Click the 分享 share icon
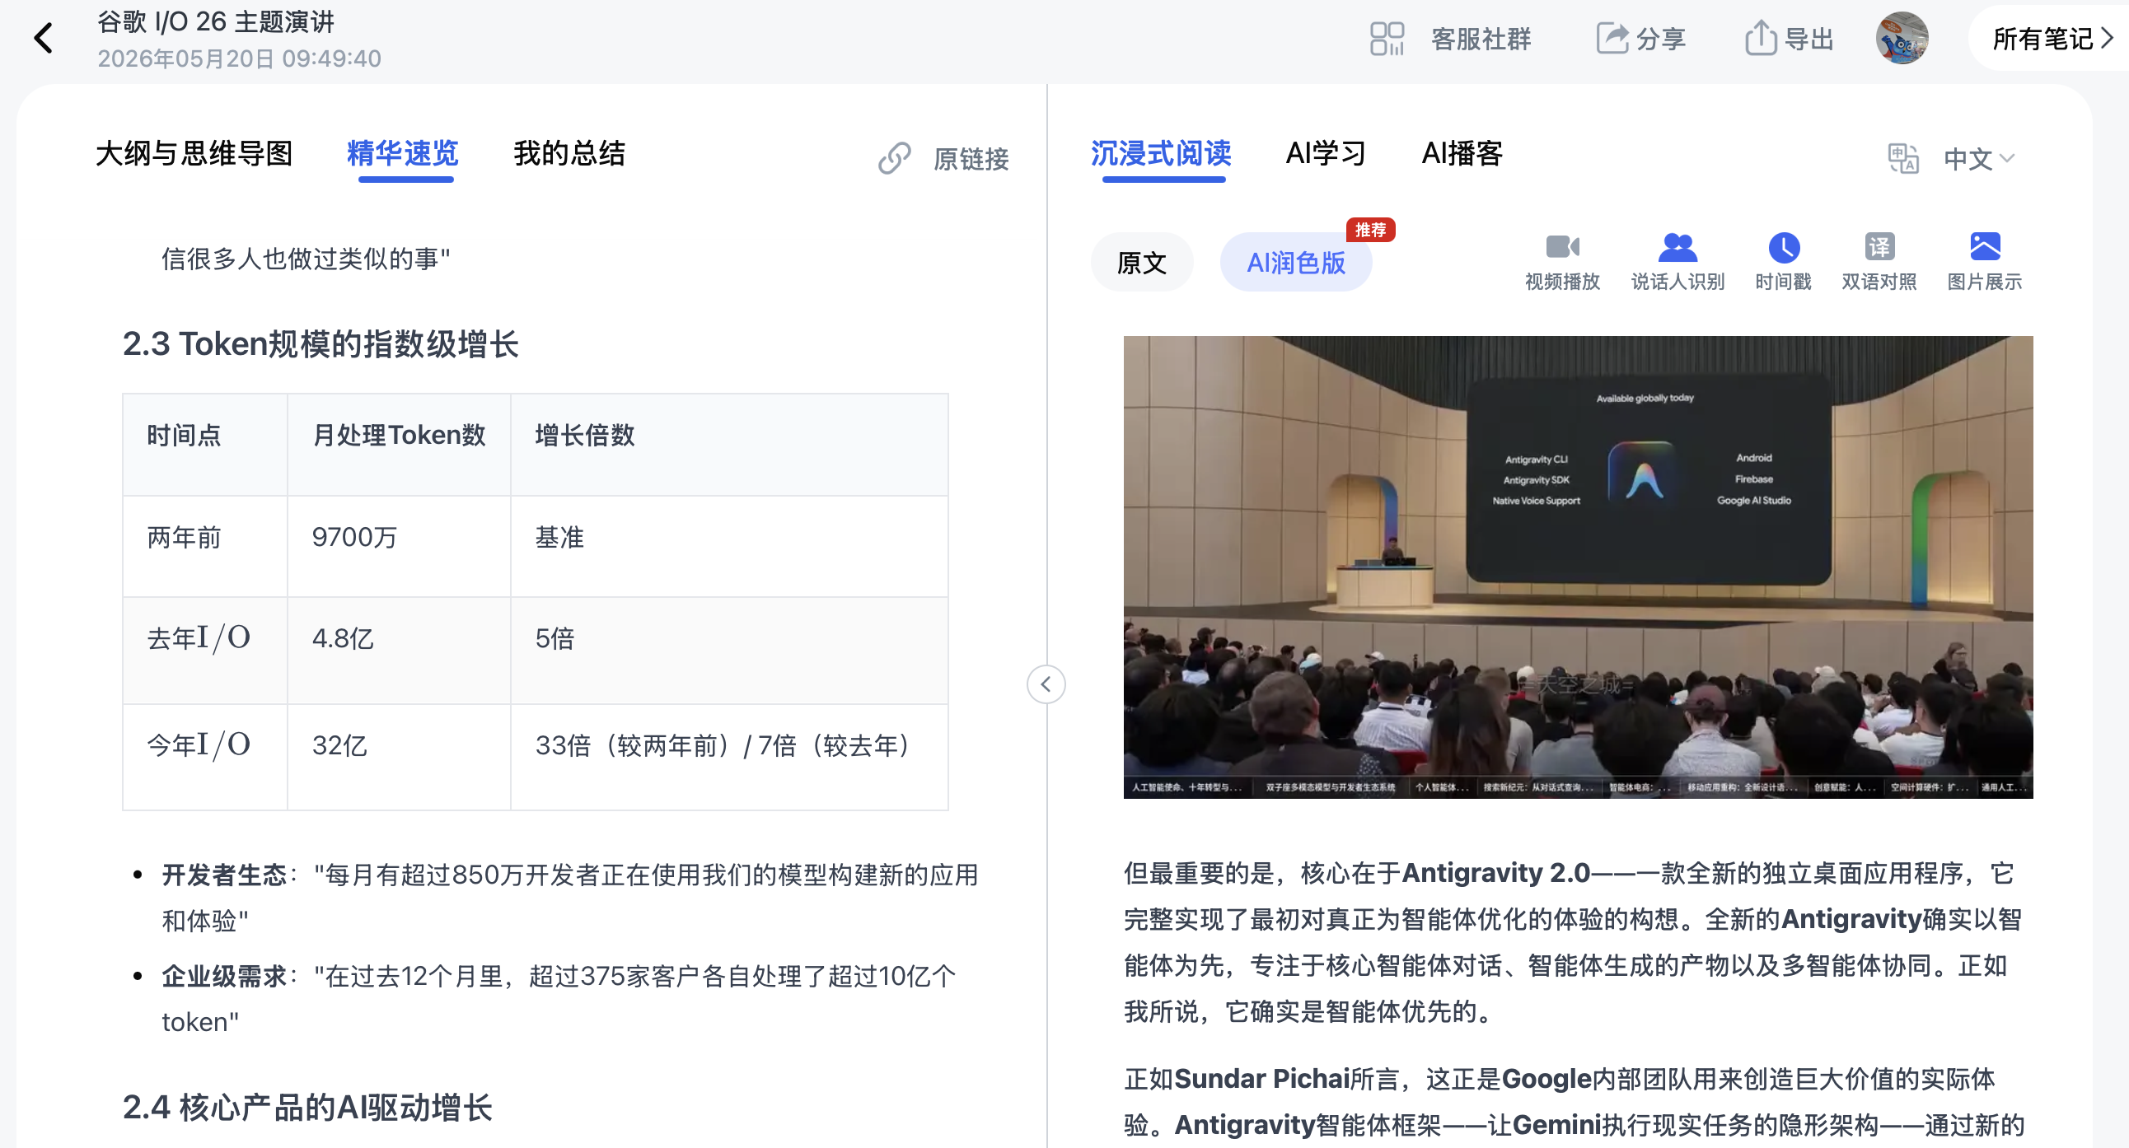Viewport: 2129px width, 1148px height. tap(1612, 38)
